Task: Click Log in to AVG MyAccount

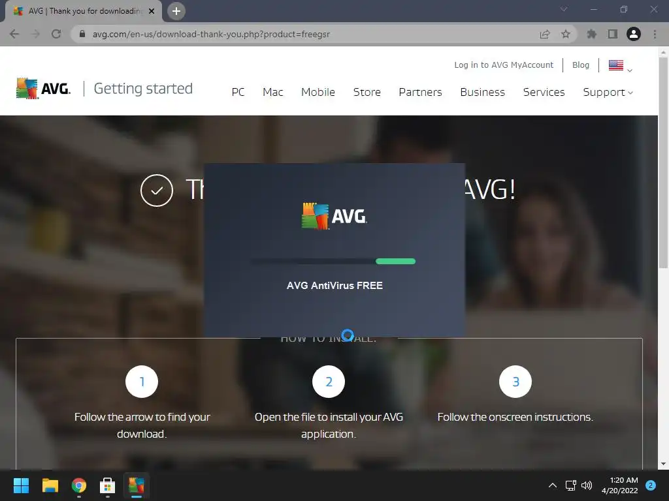Action: pos(504,65)
